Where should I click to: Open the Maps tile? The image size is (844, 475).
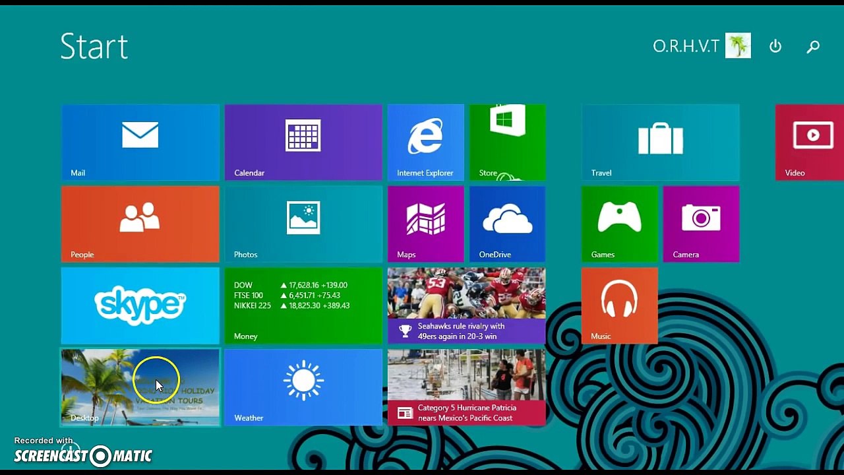426,224
